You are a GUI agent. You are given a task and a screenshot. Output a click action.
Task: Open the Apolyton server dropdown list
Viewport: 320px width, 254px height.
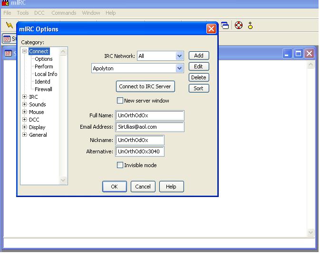coord(179,68)
